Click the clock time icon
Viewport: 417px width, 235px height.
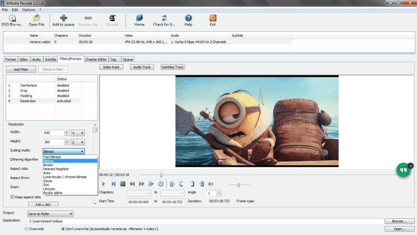click(161, 184)
